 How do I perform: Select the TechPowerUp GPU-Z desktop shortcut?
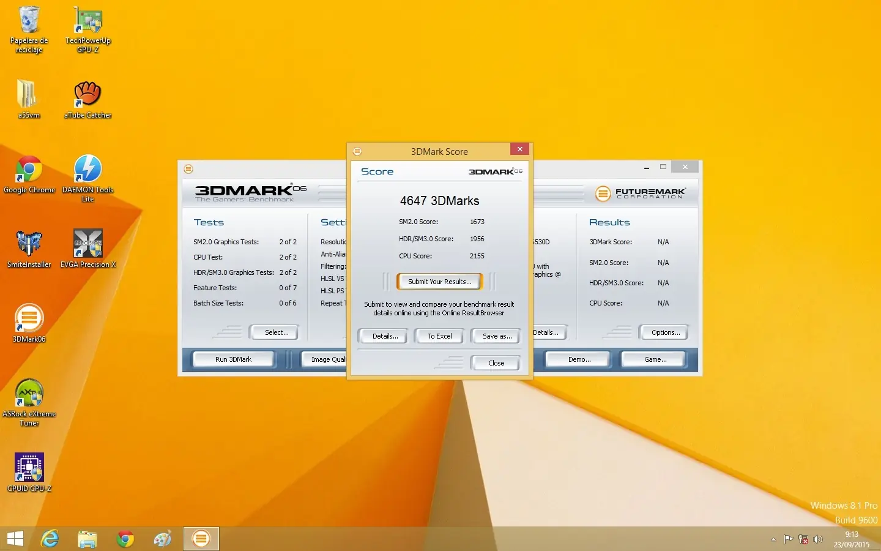click(88, 29)
